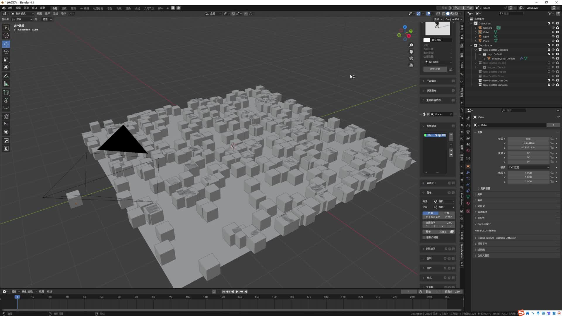Select the Measure tool
Image resolution: width=562 pixels, height=316 pixels.
tap(6, 84)
